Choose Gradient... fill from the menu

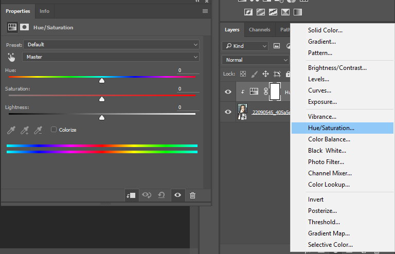tap(343, 42)
